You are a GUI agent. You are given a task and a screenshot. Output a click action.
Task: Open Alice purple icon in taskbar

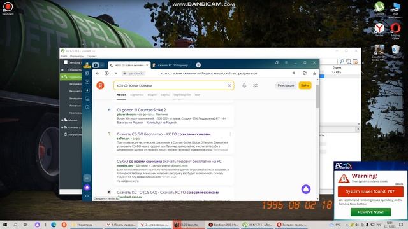point(37,225)
